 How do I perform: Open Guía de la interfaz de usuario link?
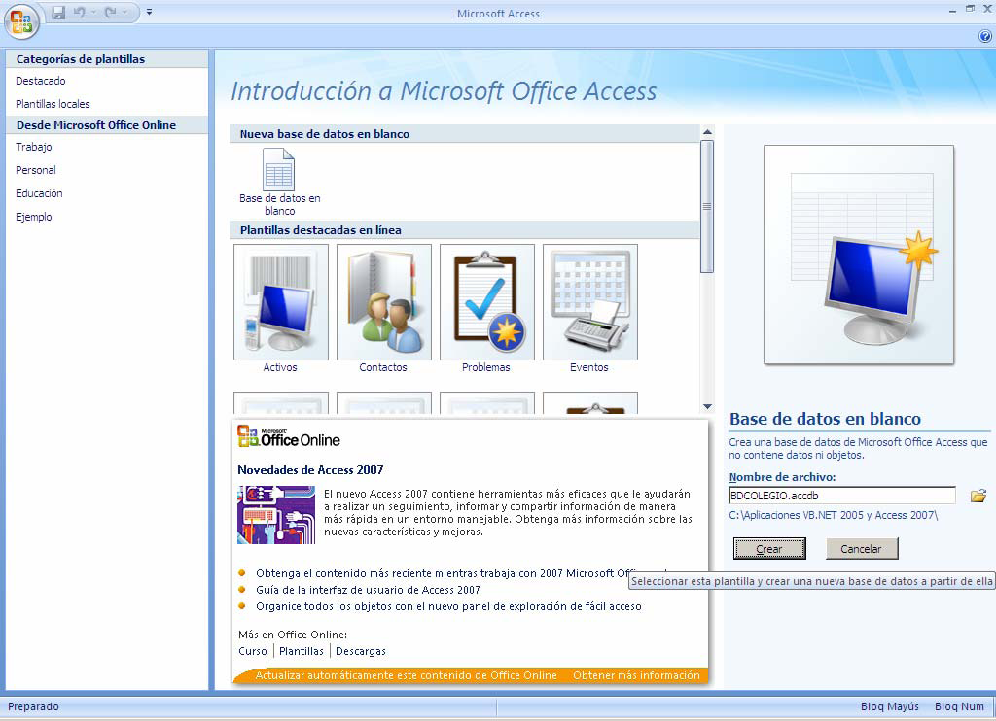click(x=368, y=590)
